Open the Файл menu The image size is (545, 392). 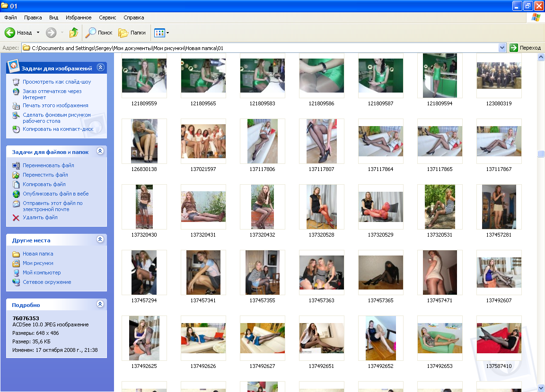click(10, 17)
